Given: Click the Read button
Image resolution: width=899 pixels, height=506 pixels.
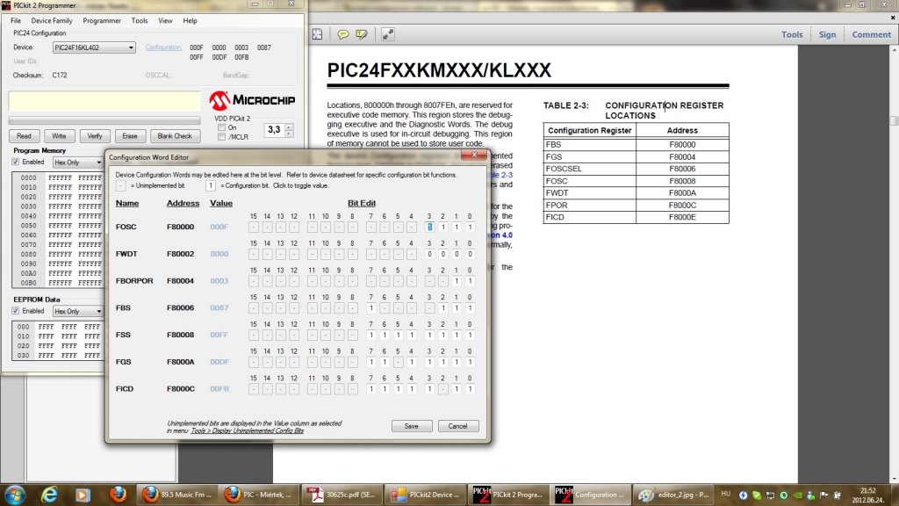Looking at the screenshot, I should pyautogui.click(x=24, y=136).
